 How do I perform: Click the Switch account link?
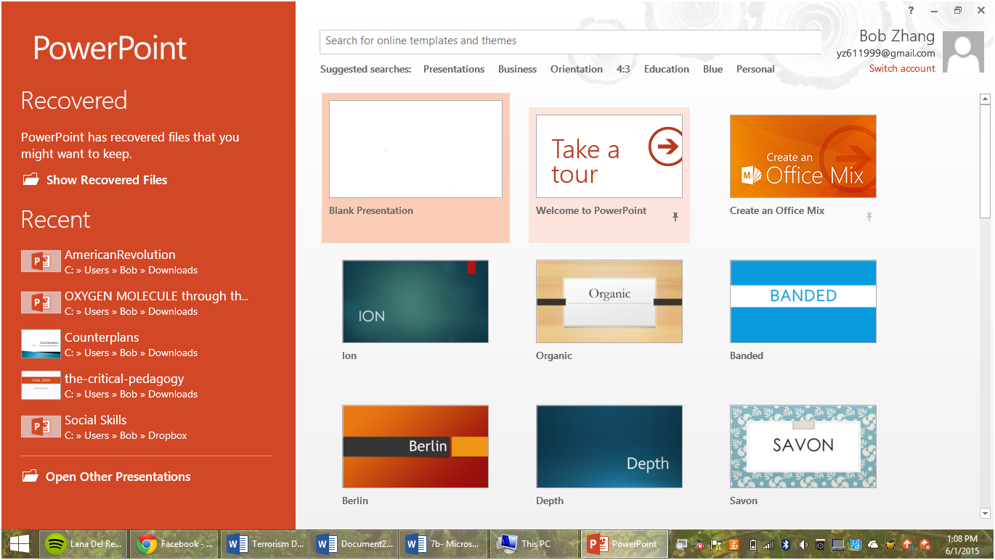[x=902, y=68]
